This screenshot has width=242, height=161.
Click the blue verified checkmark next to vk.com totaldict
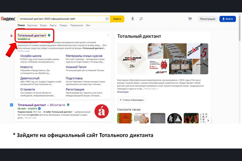pyautogui.click(x=39, y=108)
